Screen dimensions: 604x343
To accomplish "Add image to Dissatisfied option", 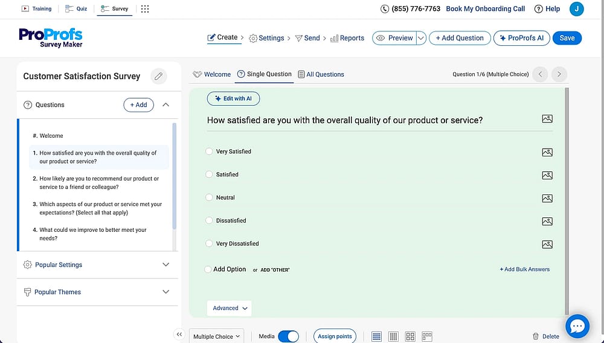I will click(547, 222).
